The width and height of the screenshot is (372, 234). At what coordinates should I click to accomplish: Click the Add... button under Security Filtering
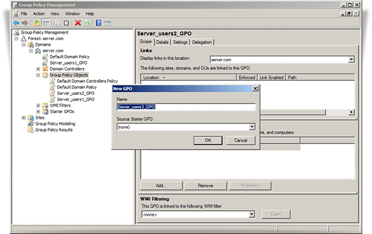(161, 186)
